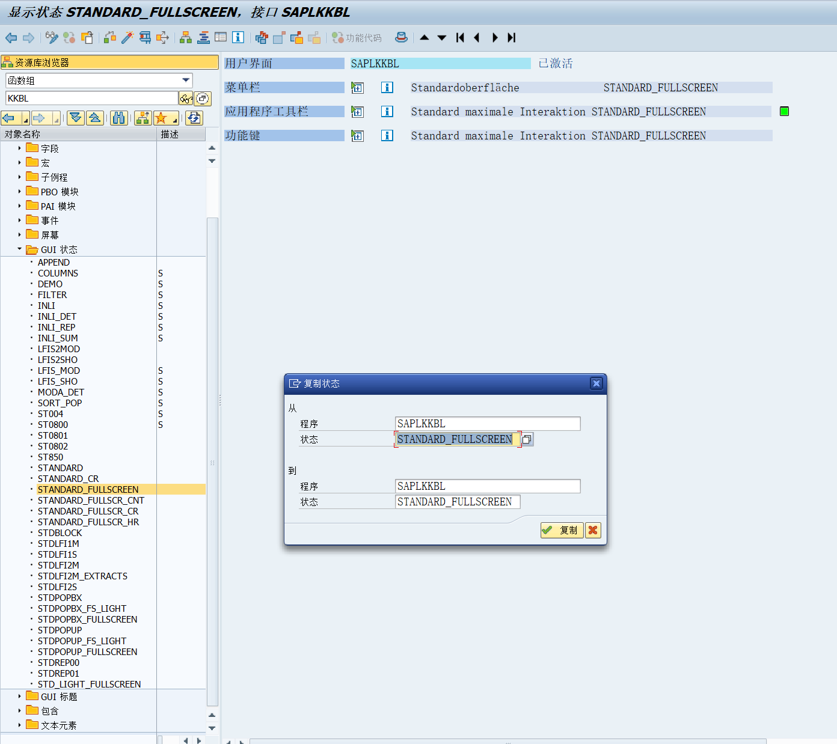Jump to last page with the toolbar icon
Image resolution: width=837 pixels, height=744 pixels.
click(512, 38)
